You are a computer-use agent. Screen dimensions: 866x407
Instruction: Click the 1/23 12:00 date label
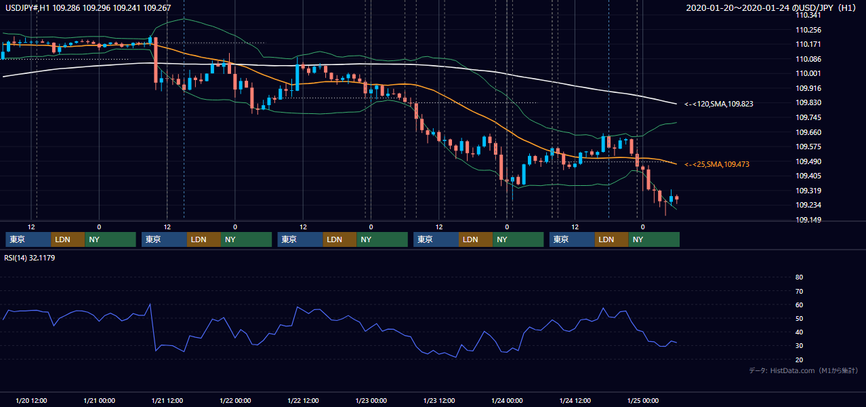pyautogui.click(x=438, y=400)
